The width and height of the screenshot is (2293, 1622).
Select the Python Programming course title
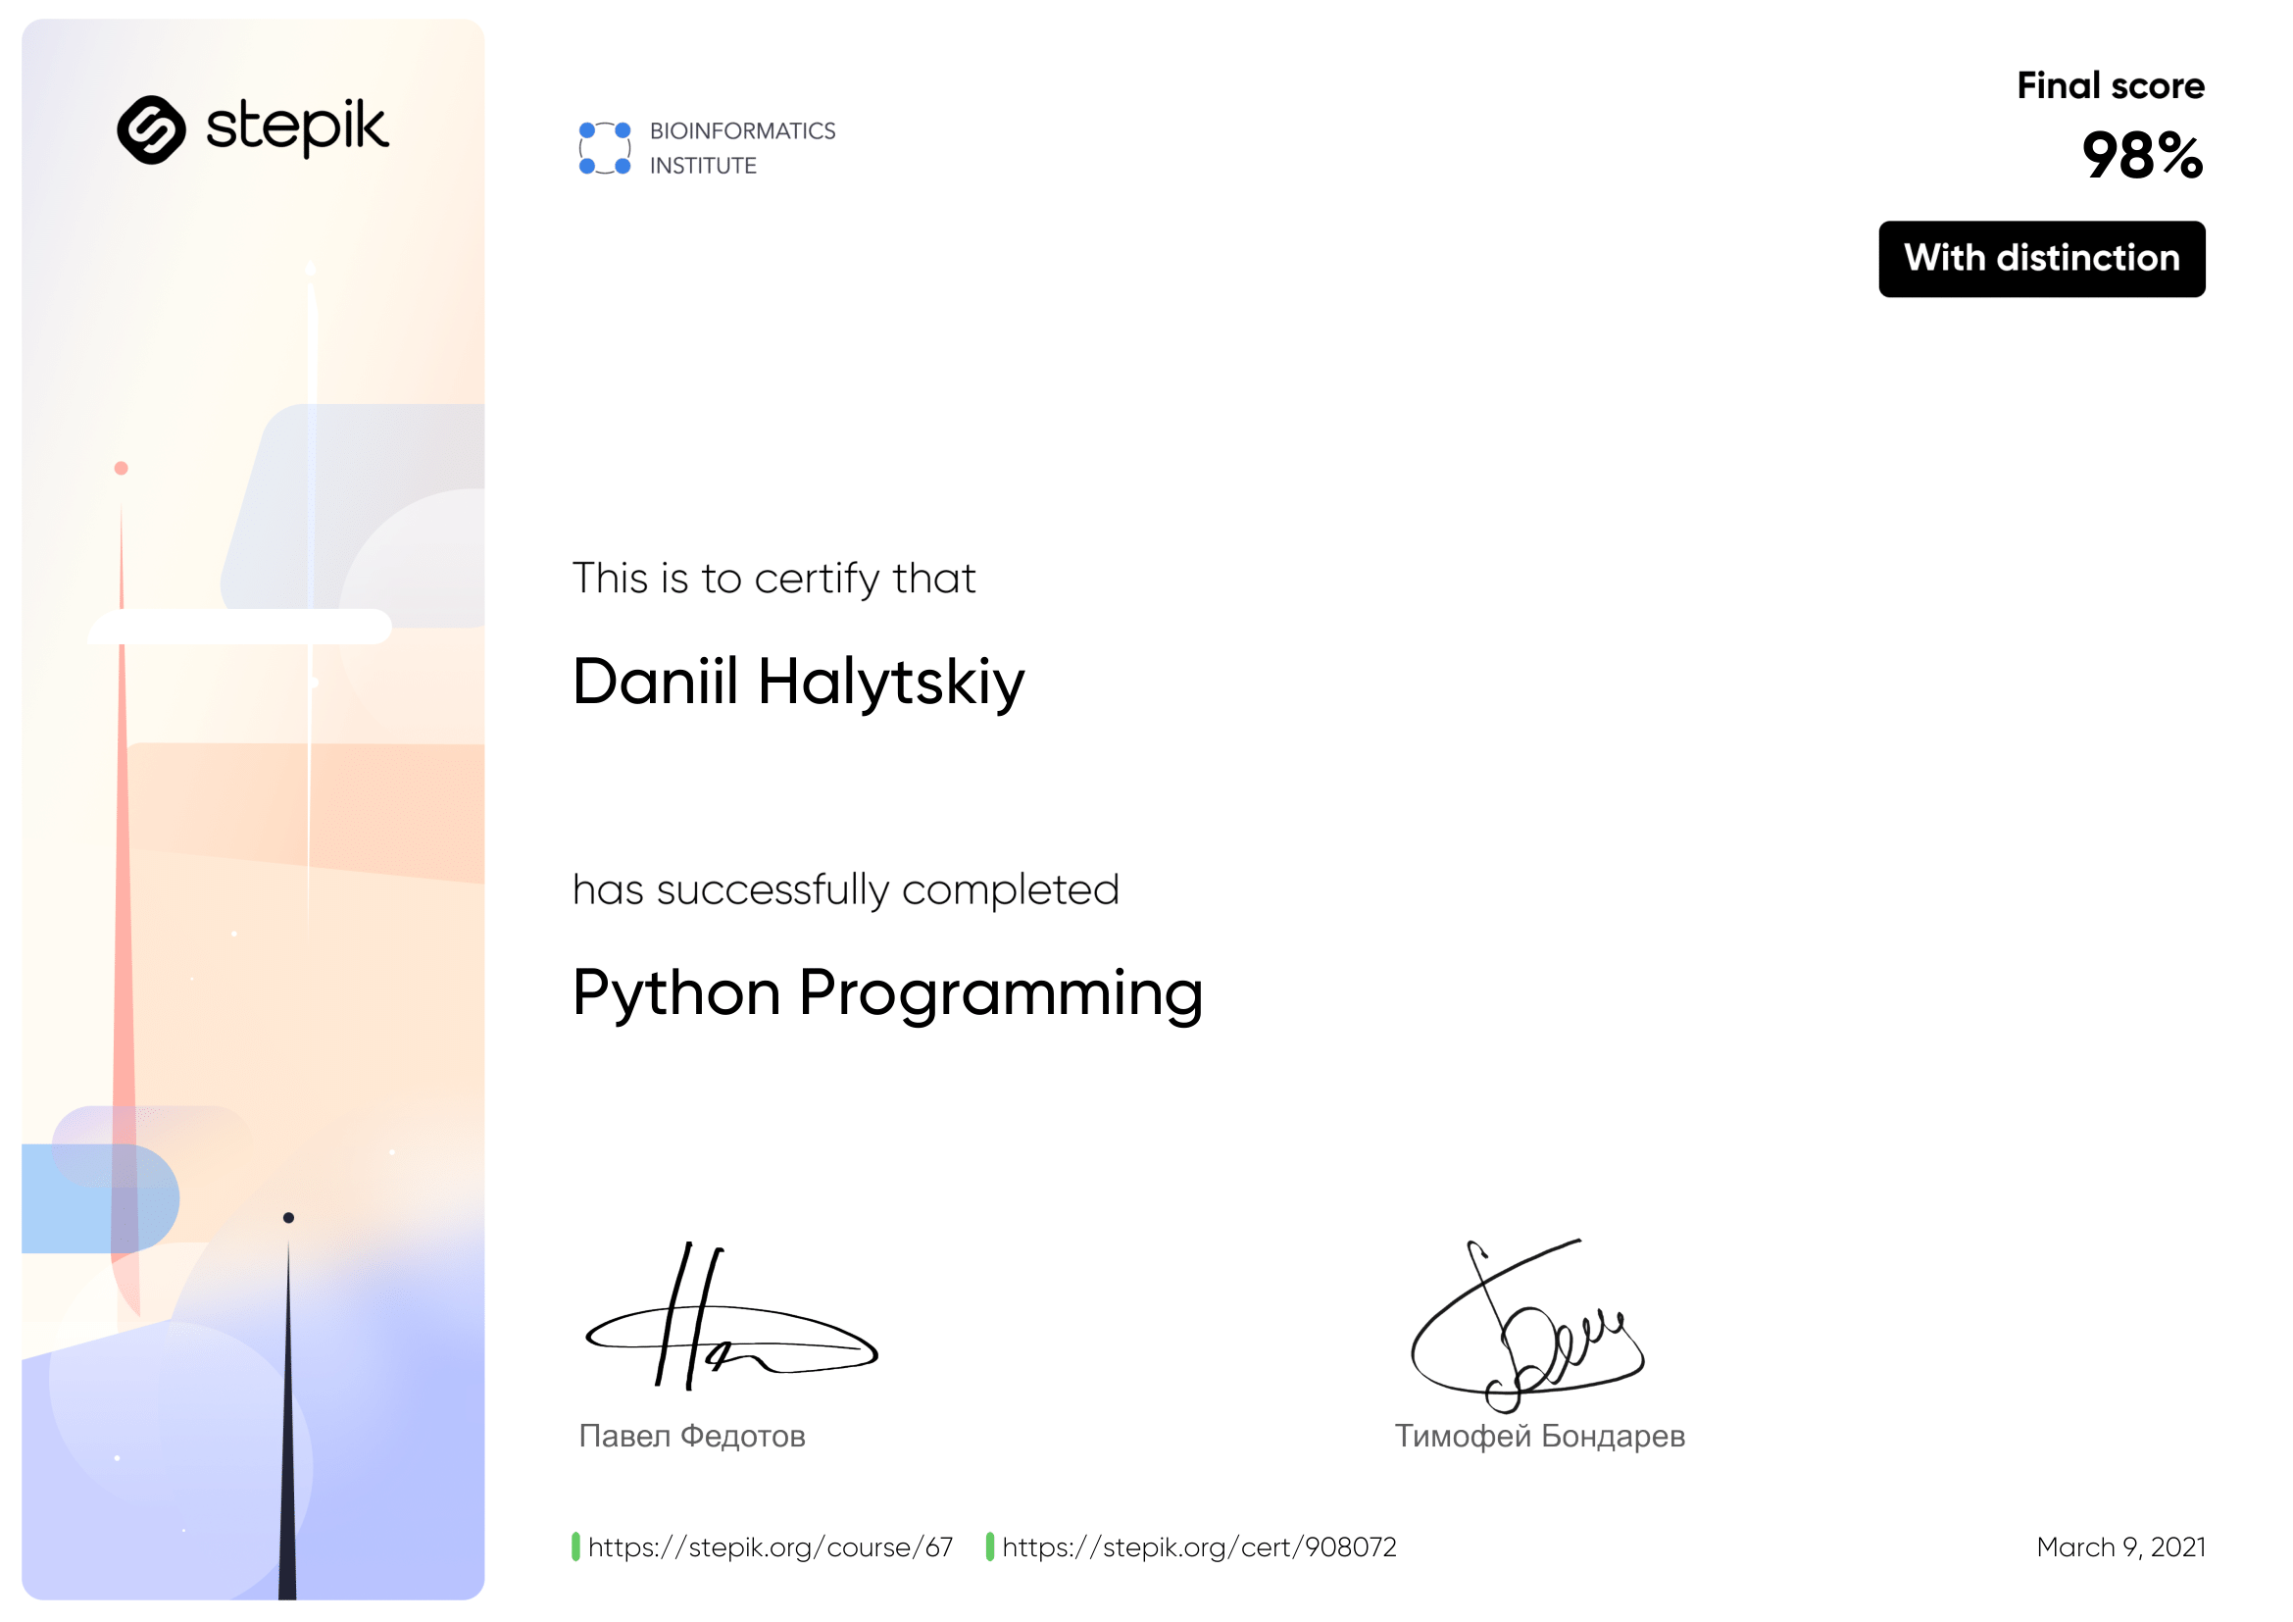pos(887,993)
